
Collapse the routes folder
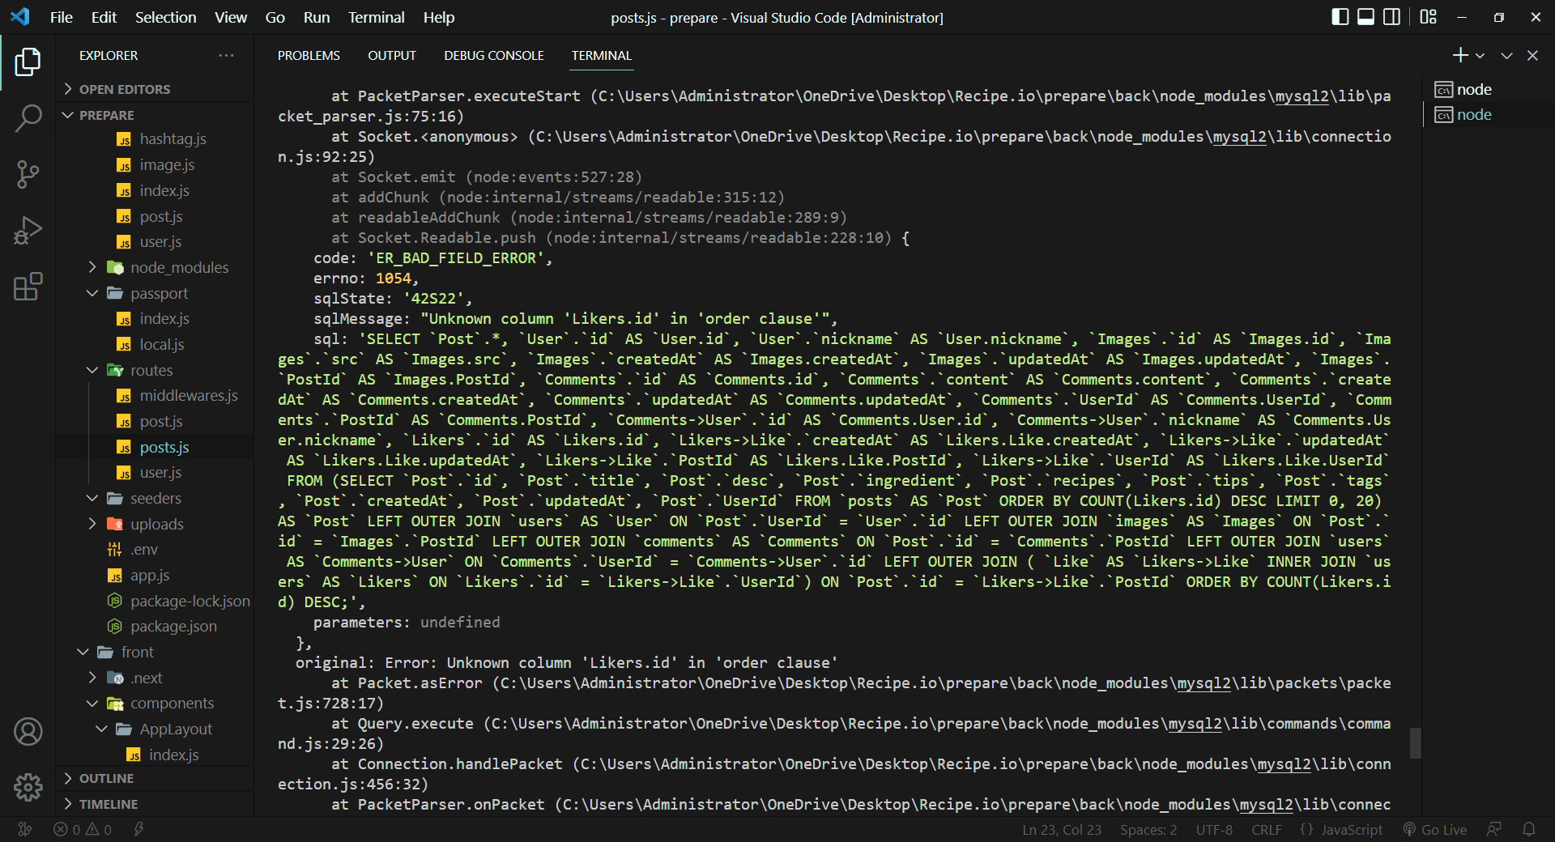point(151,371)
